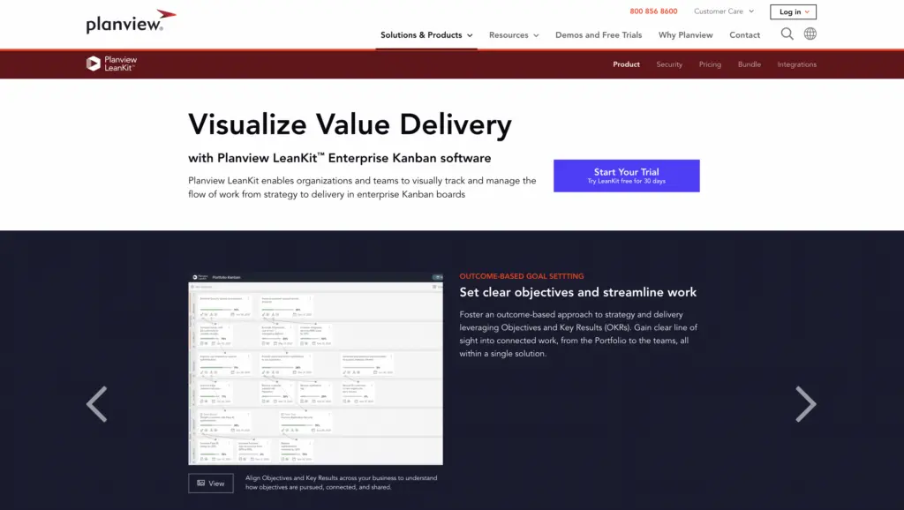
Task: Click the Planview LeanKit logo
Action: [x=112, y=64]
